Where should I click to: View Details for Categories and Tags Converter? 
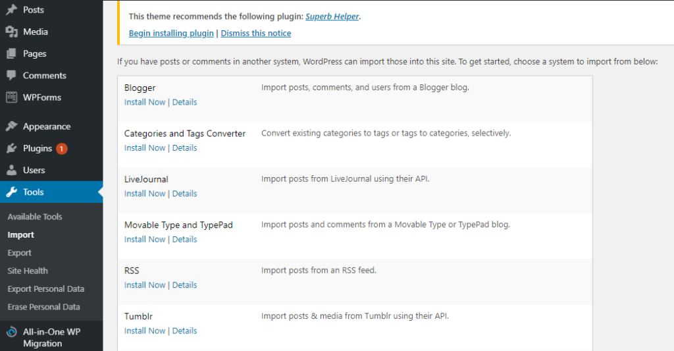[x=184, y=148]
